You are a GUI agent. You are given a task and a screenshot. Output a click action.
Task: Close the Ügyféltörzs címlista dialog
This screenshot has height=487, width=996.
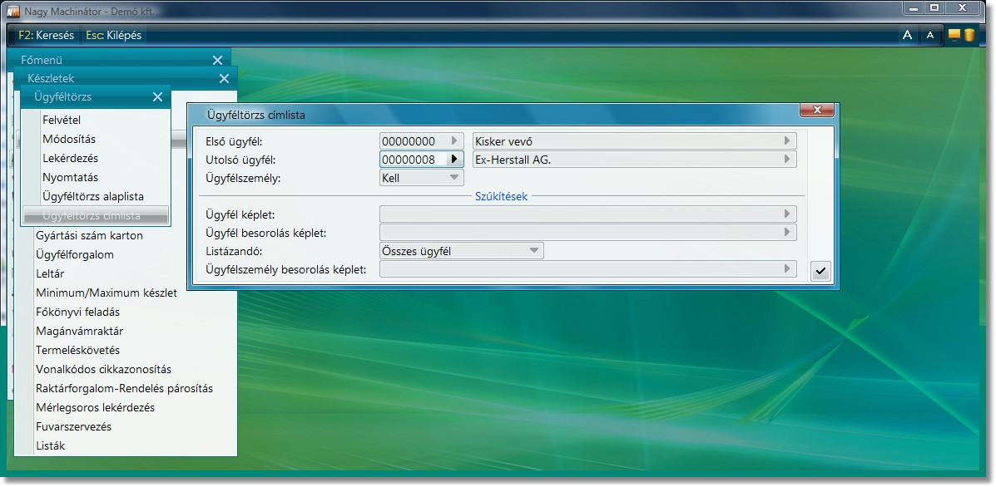[816, 111]
